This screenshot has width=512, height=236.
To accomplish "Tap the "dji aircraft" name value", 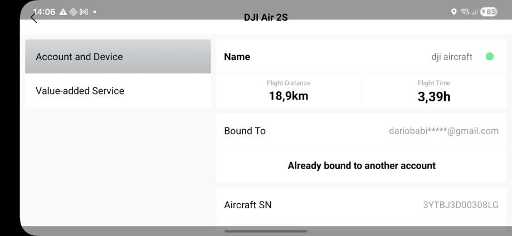I will 451,56.
